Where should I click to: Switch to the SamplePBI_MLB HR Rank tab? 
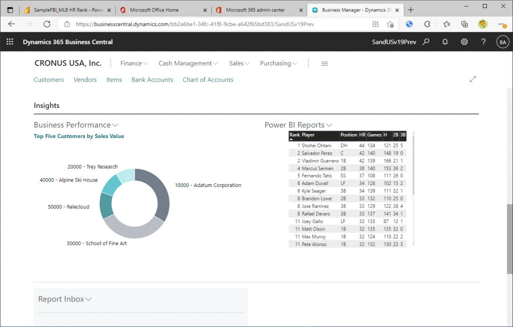(68, 10)
